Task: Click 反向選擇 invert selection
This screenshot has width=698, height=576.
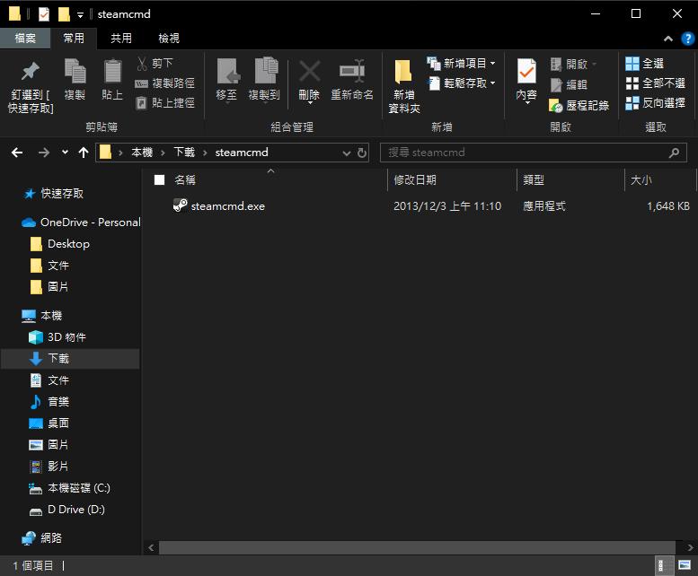Action: (x=655, y=103)
